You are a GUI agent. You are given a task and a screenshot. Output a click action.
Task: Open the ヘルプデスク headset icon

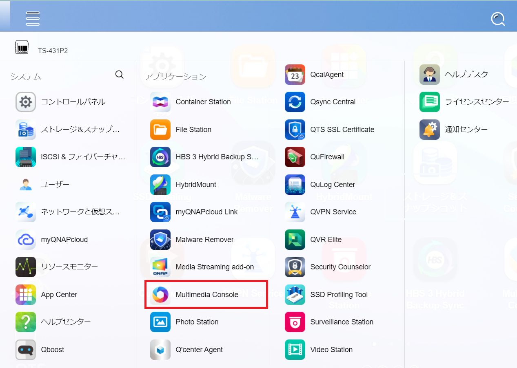point(430,75)
